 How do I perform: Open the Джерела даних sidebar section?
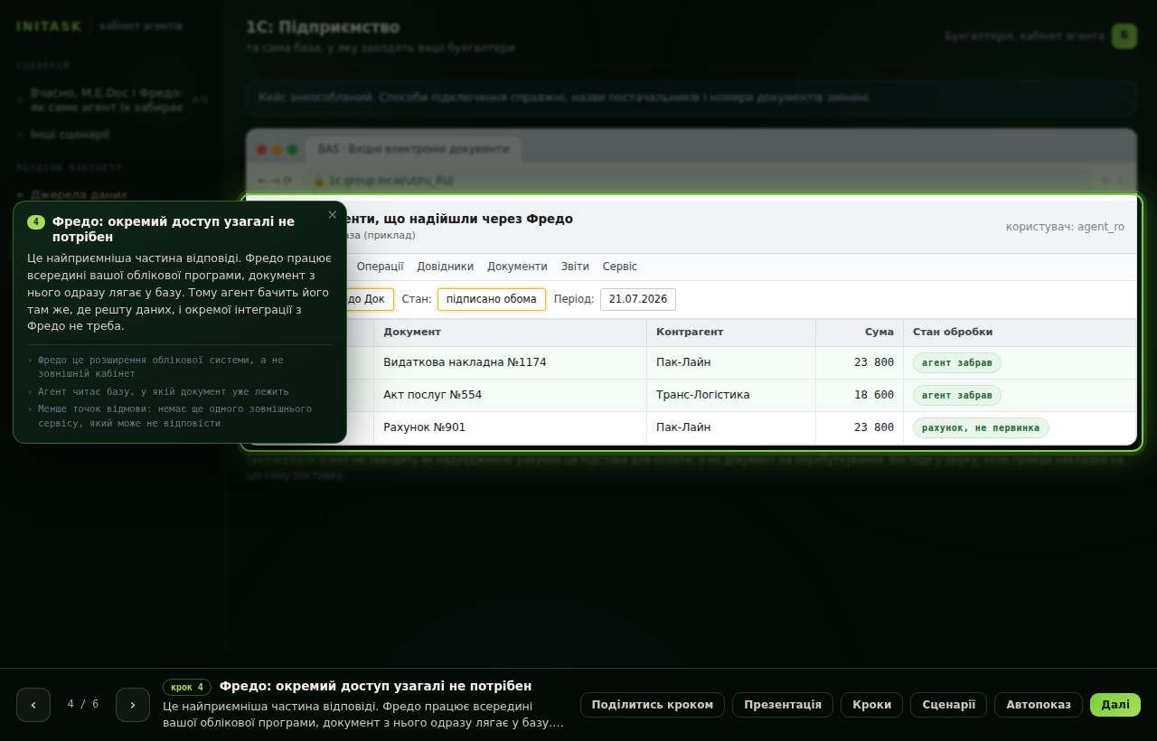click(79, 194)
